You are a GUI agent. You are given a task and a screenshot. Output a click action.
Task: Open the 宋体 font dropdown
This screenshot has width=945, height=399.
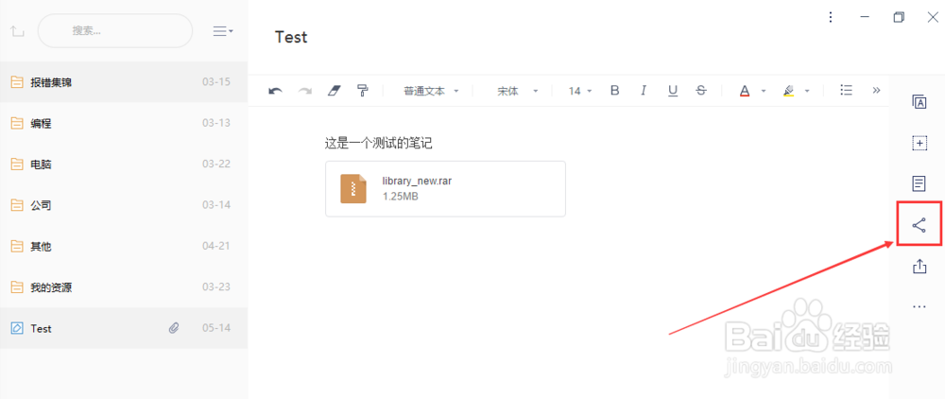[x=517, y=91]
